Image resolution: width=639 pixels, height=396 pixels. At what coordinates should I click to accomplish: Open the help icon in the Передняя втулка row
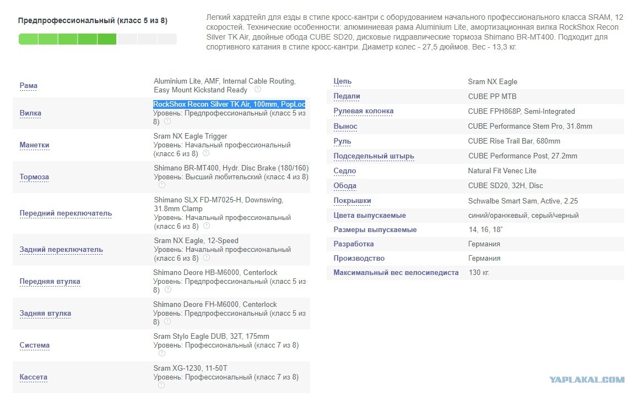click(x=168, y=290)
